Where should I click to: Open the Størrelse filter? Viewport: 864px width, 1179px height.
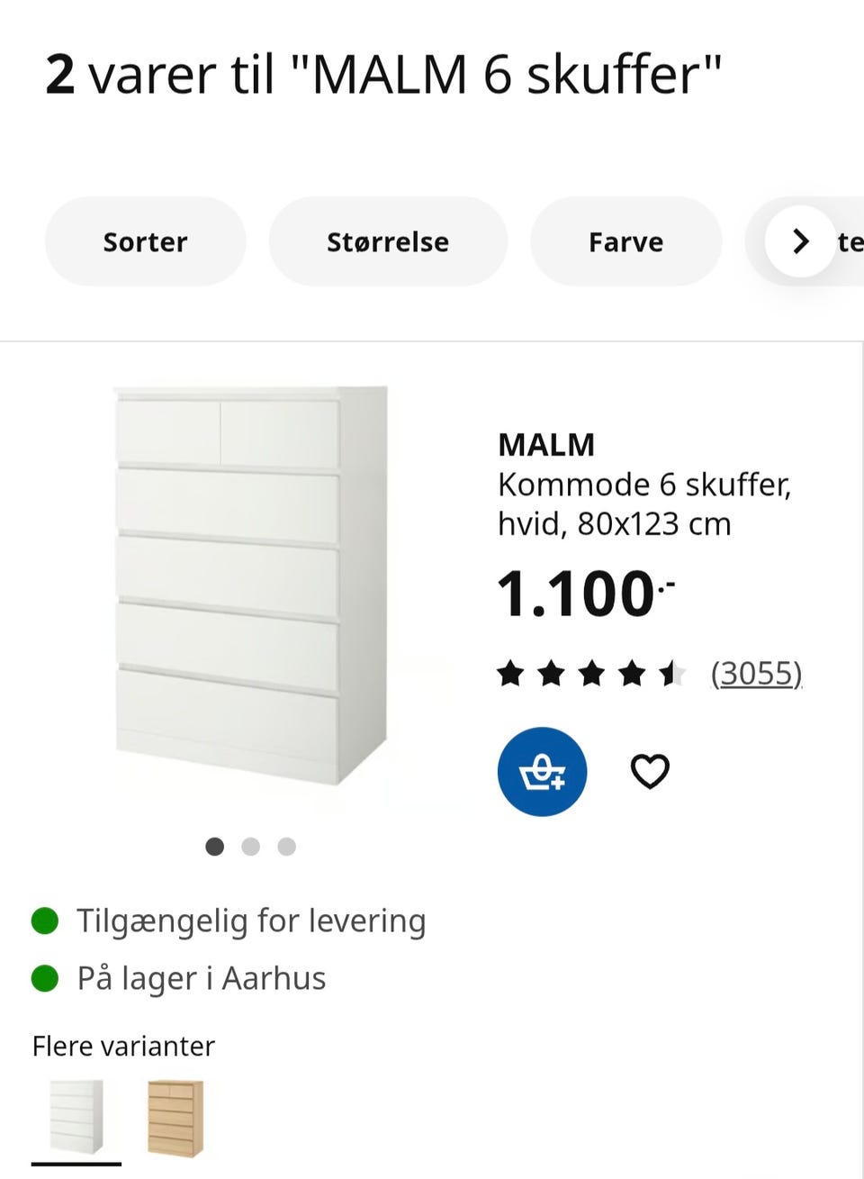click(x=387, y=241)
